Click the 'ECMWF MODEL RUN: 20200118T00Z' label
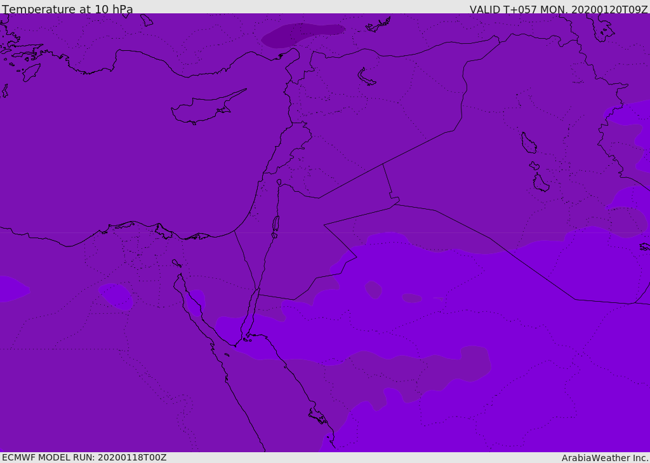The image size is (650, 463). point(84,457)
